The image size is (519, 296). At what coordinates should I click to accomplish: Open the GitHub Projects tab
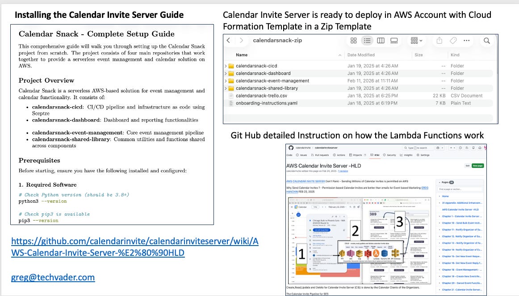click(x=357, y=155)
